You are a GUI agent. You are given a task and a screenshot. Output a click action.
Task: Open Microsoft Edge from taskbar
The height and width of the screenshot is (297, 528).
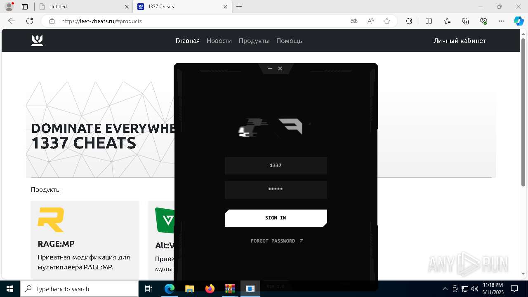click(x=170, y=289)
